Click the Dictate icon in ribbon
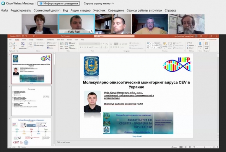The image size is (226, 152). (x=200, y=45)
